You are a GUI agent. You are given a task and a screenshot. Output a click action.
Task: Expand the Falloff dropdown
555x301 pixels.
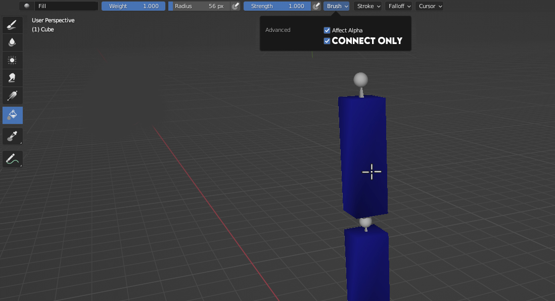click(398, 6)
